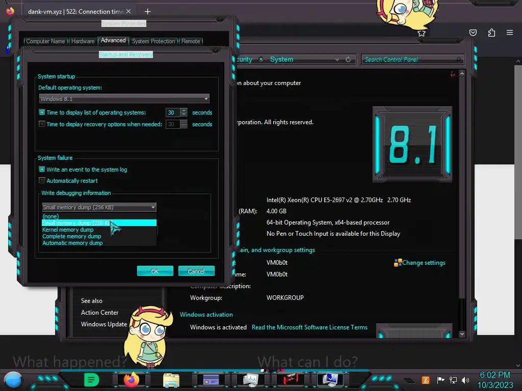Viewport: 522px width, 391px height.
Task: Refresh the Control Panel address bar
Action: tap(348, 60)
